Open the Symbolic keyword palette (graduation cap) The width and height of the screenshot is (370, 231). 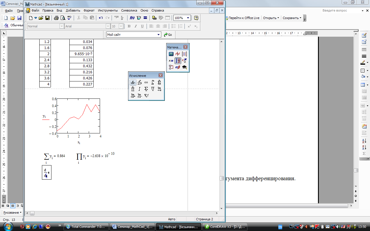(184, 67)
